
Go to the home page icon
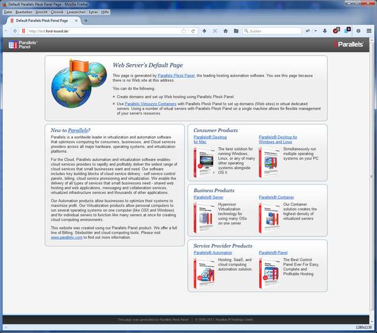coord(226,31)
